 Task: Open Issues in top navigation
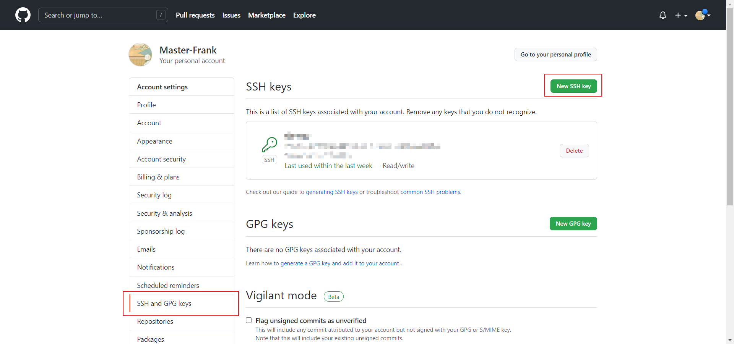[x=231, y=15]
